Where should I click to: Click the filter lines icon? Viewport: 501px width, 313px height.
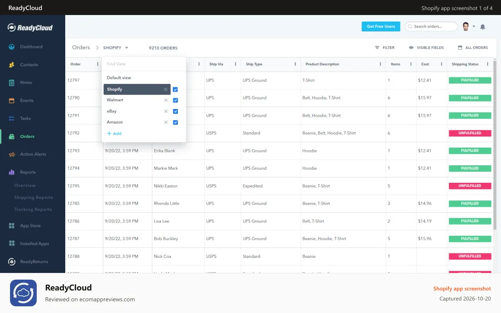[377, 48]
